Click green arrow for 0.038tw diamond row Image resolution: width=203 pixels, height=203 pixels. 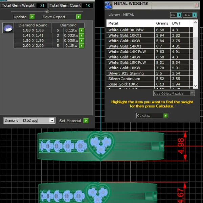point(82,41)
